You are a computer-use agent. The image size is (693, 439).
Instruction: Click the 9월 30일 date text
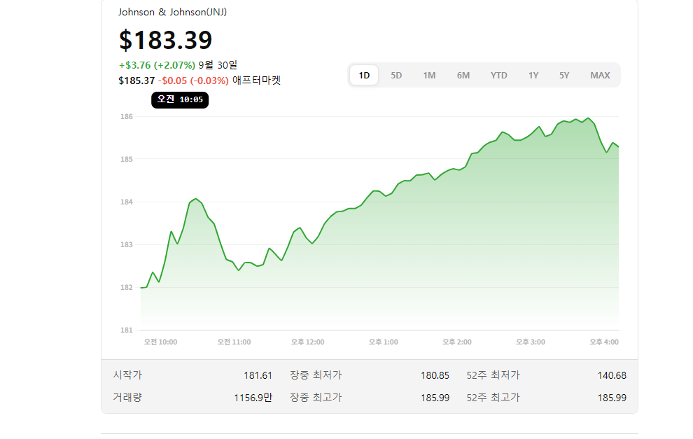[218, 65]
